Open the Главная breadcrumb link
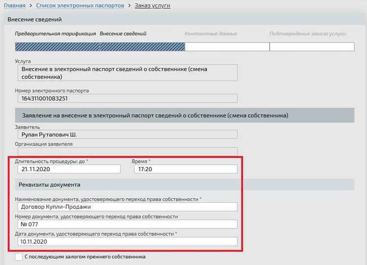This screenshot has height=265, width=367. (x=15, y=5)
